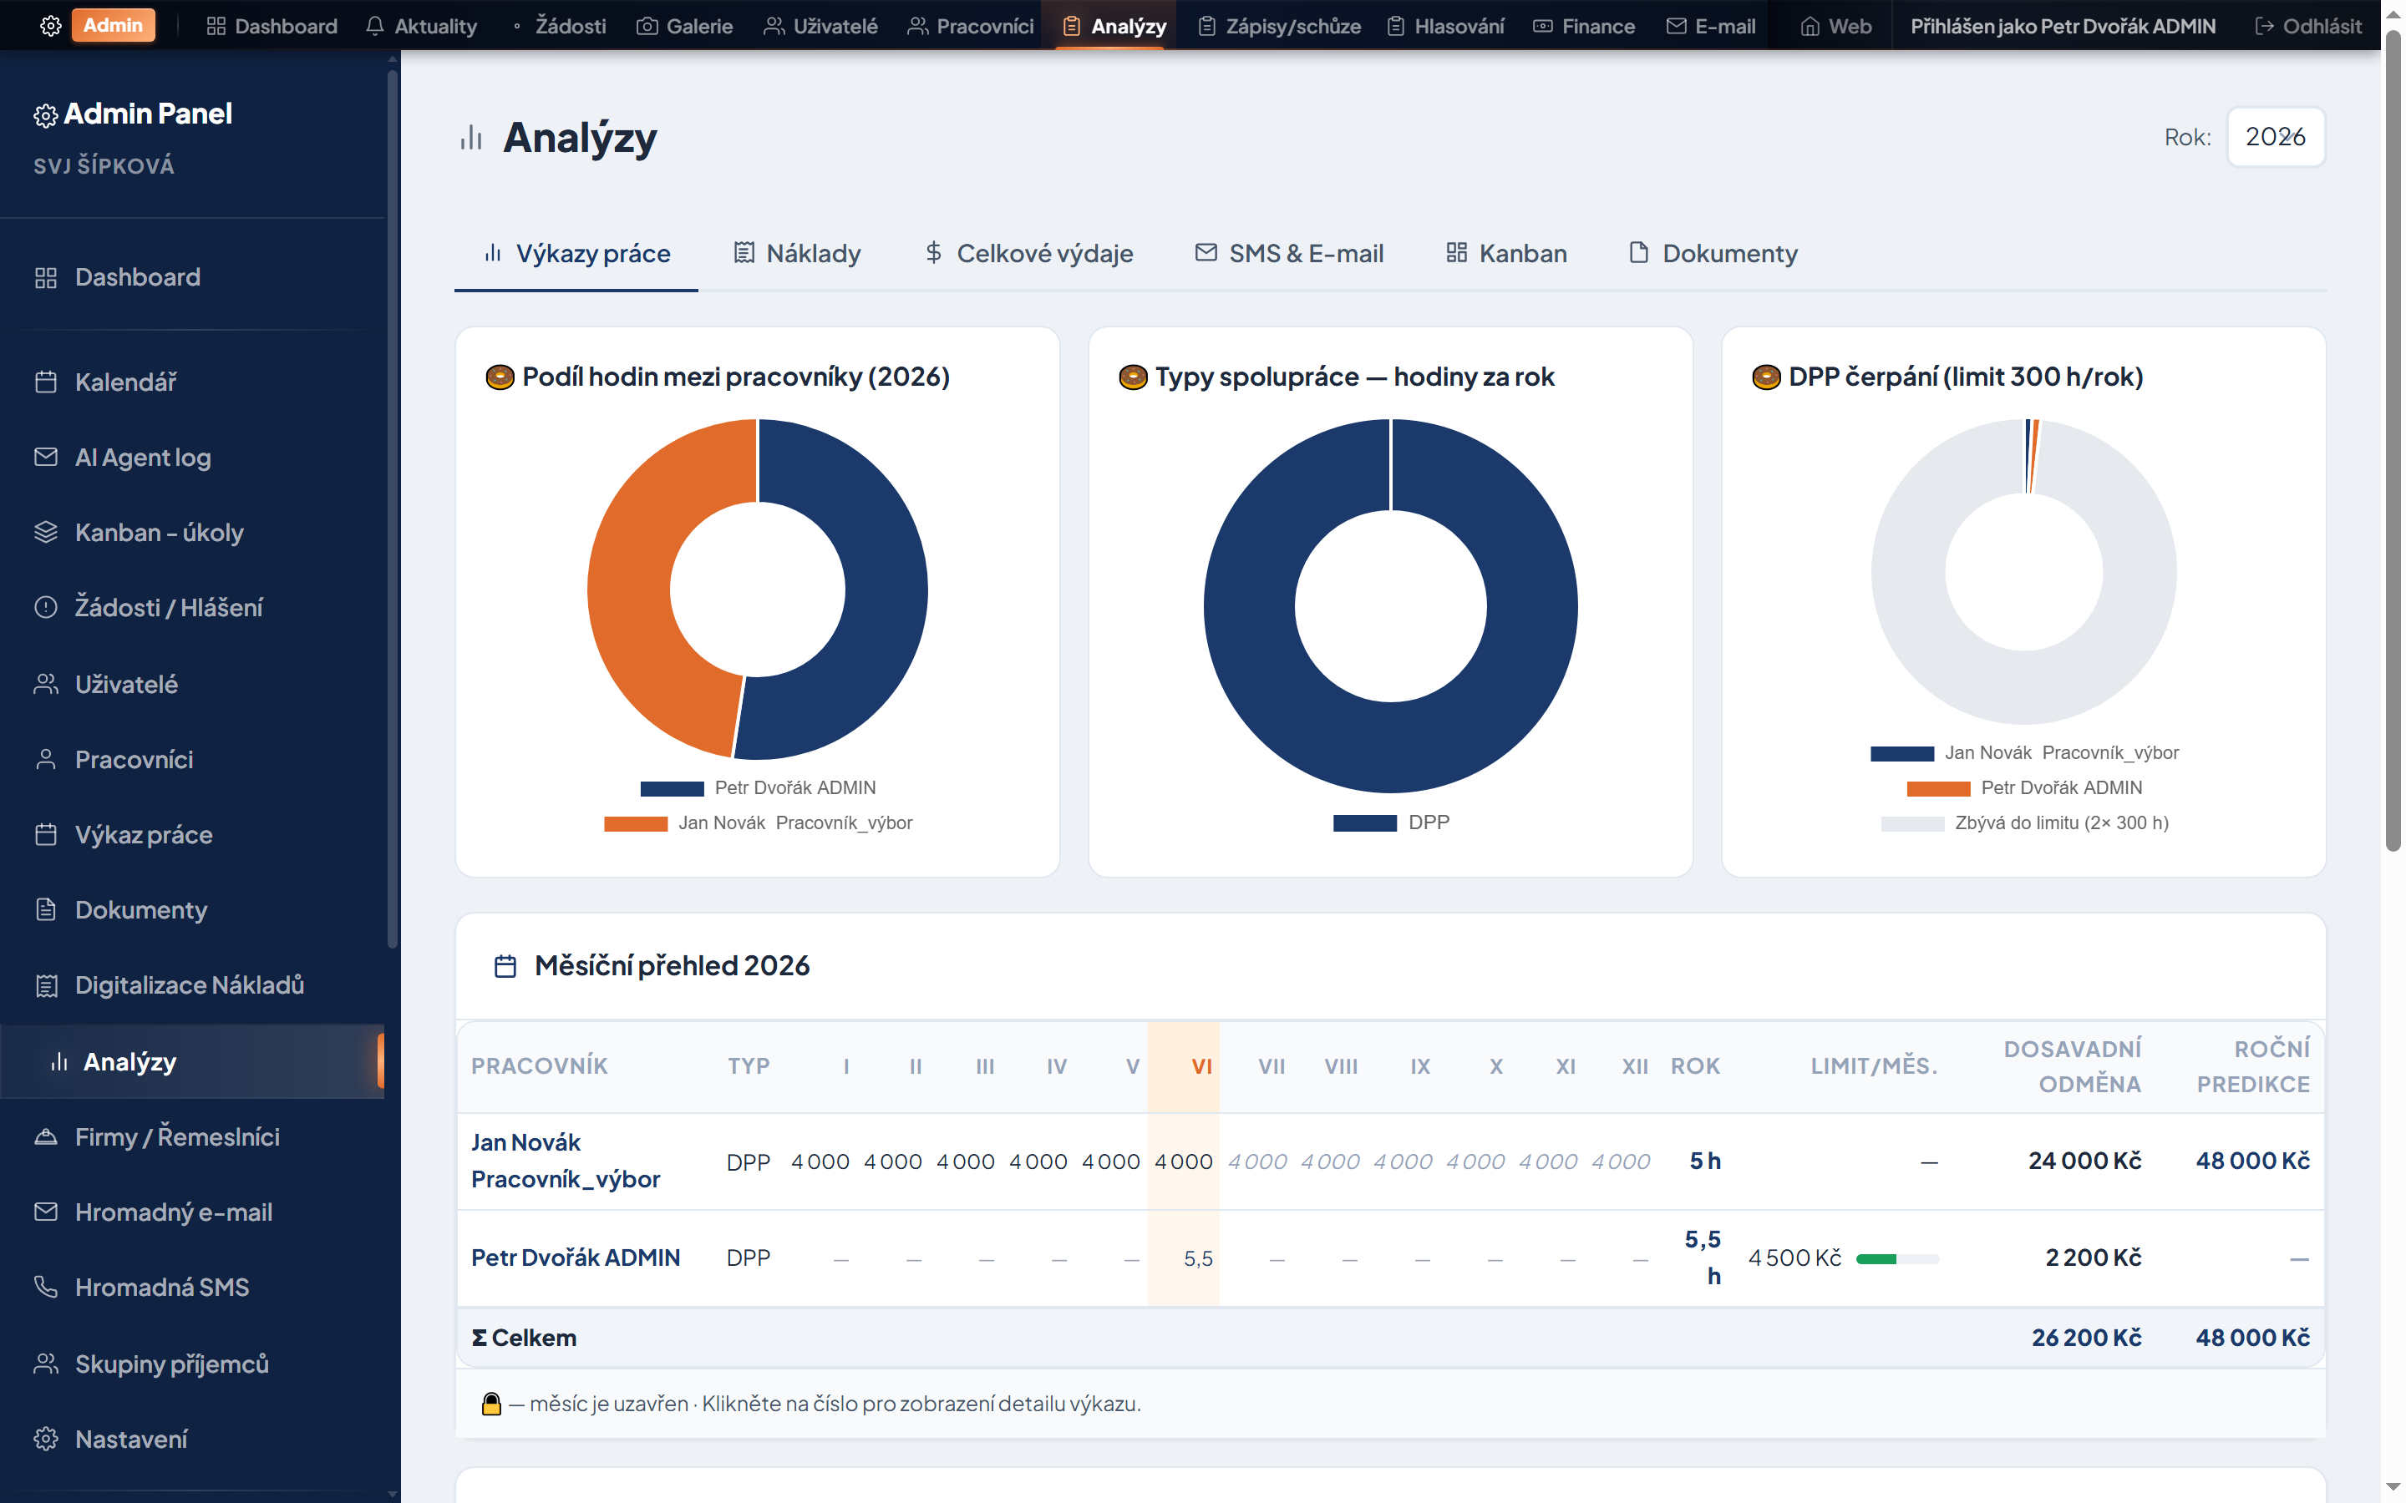Screen dimensions: 2406x1503
Task: Click the Skupiny příjemců group icon
Action: [x=46, y=1363]
